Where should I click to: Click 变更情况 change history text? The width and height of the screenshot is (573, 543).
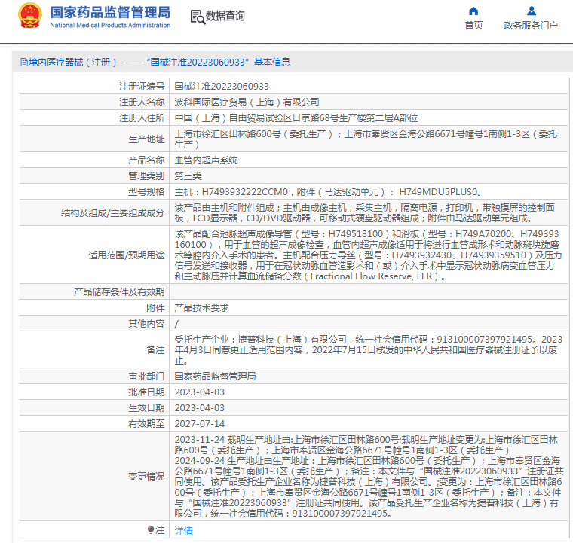[x=369, y=476]
